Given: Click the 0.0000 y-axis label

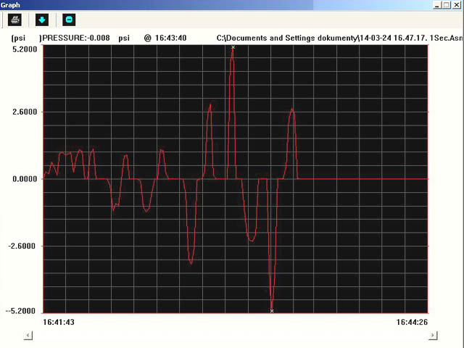Looking at the screenshot, I should (x=25, y=179).
